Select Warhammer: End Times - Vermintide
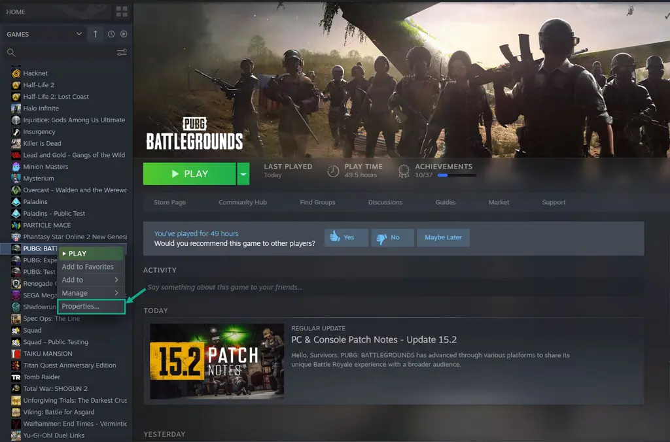 point(75,424)
